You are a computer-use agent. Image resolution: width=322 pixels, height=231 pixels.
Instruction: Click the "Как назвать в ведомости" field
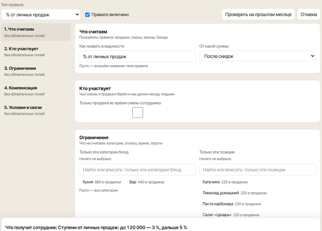coord(138,57)
